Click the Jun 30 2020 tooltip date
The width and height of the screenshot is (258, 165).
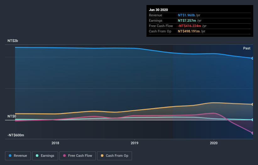(158, 10)
